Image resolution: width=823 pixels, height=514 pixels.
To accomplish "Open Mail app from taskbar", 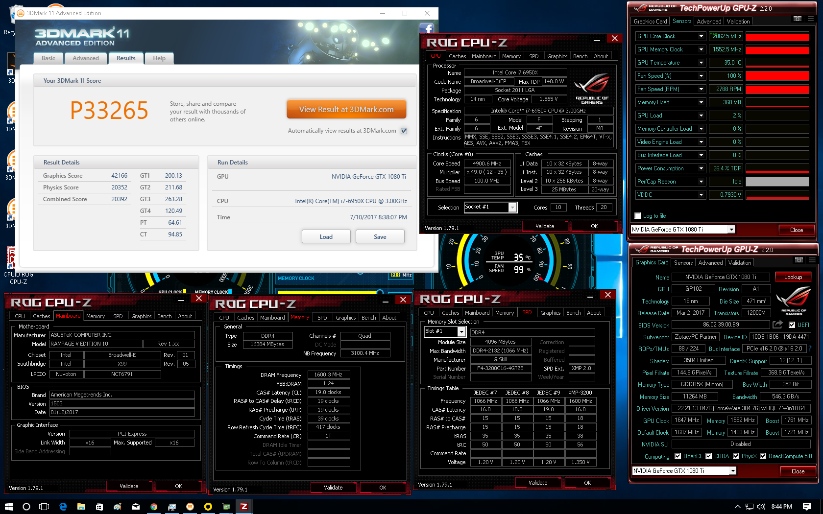I will (x=136, y=507).
